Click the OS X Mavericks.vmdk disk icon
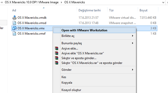Viewport: 168px width, 93px height. (x=14, y=17)
